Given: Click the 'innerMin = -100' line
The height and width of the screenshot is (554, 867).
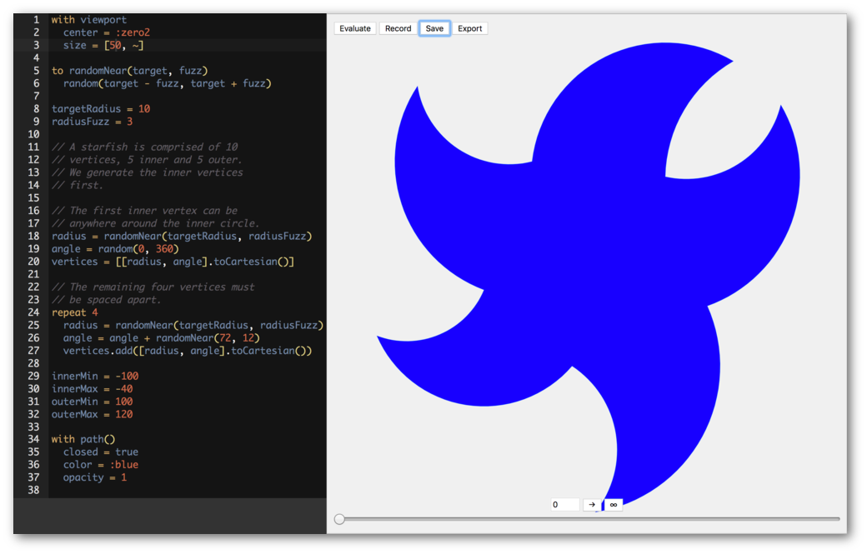Looking at the screenshot, I should [94, 377].
